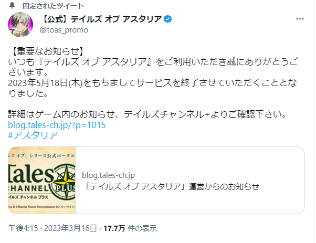The image size is (316, 243).
Task: Open the 「テイルズ オブ アスタリア」運営からのお知らせ card title
Action: click(x=171, y=186)
